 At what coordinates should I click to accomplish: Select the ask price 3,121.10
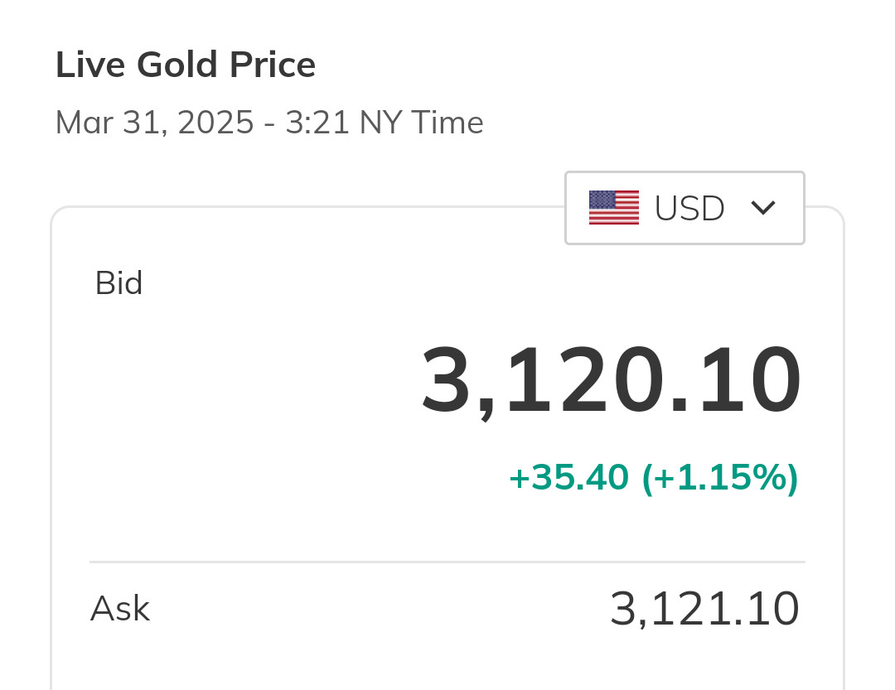click(704, 609)
